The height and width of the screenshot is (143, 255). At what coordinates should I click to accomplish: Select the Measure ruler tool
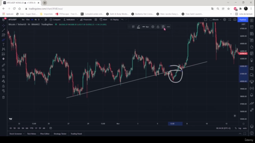(4, 65)
